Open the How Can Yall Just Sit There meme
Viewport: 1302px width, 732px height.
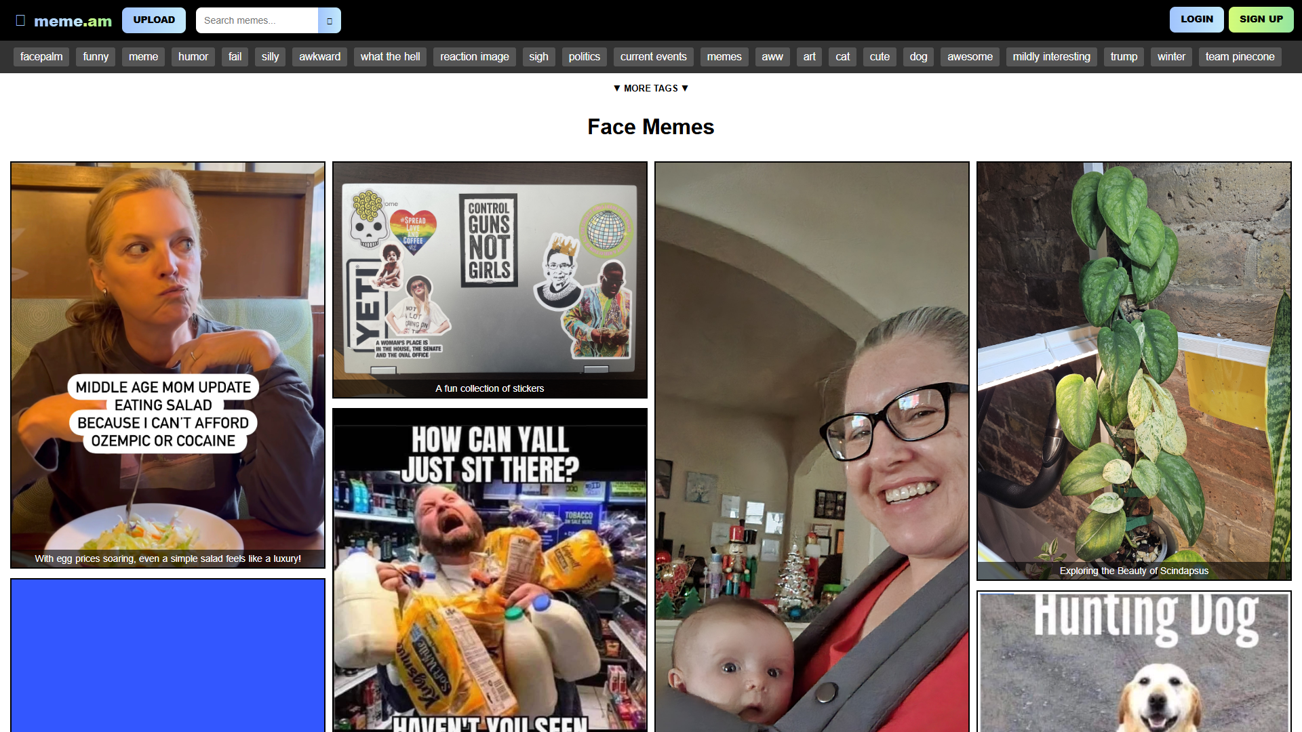point(490,570)
